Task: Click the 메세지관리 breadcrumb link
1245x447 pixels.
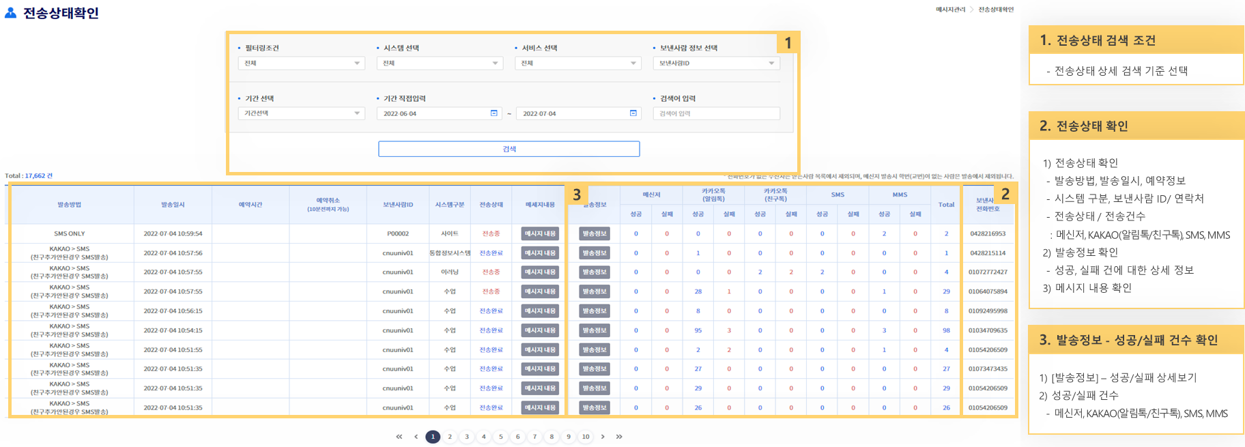Action: pyautogui.click(x=950, y=10)
